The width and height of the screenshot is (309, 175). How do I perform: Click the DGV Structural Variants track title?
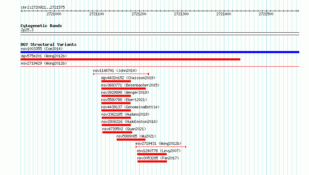[49, 44]
